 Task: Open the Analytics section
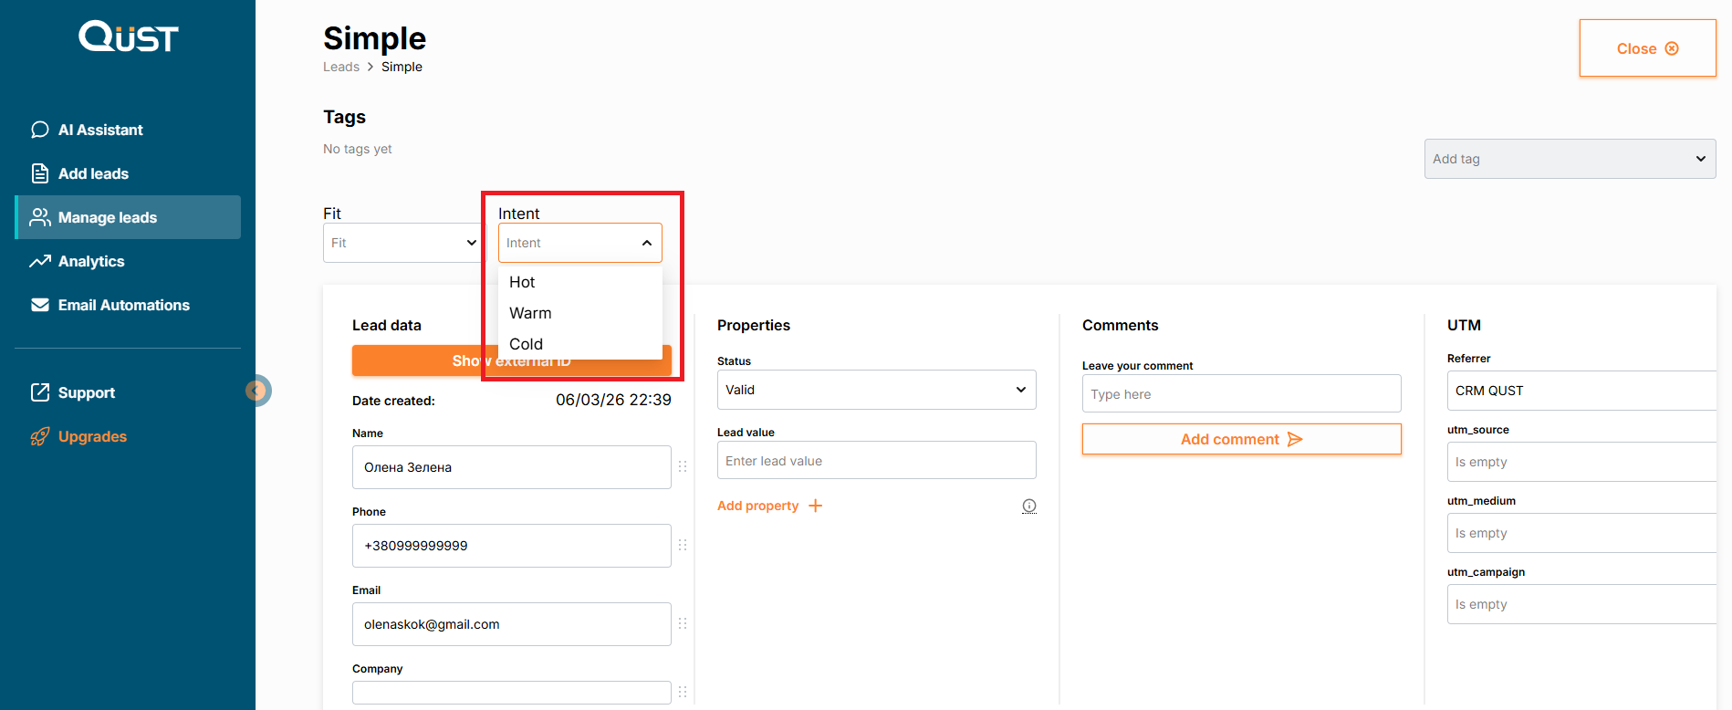91,261
